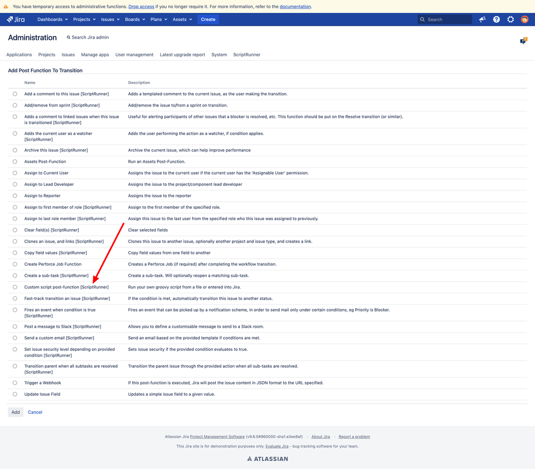Expand the Dashboards dropdown menu
Viewport: 535px width, 469px height.
tap(52, 19)
